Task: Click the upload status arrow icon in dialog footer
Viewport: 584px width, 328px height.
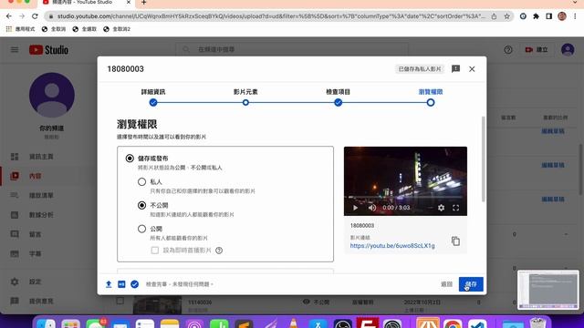Action: coord(109,284)
